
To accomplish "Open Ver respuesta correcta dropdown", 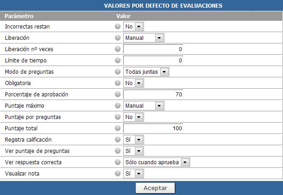I will point(157,162).
